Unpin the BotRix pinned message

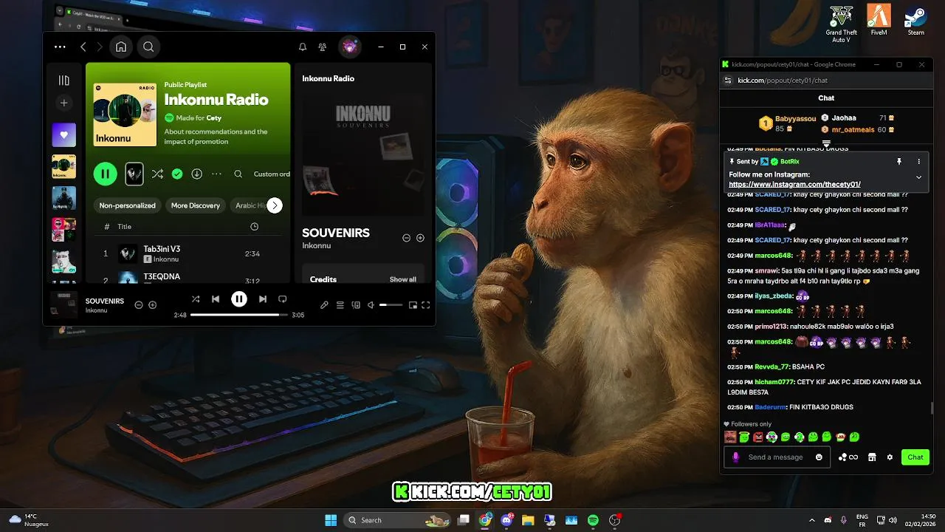tap(899, 161)
